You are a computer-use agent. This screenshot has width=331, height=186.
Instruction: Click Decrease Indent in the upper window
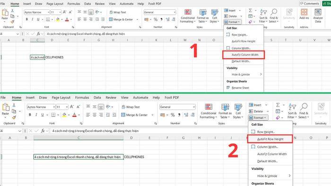(97, 19)
